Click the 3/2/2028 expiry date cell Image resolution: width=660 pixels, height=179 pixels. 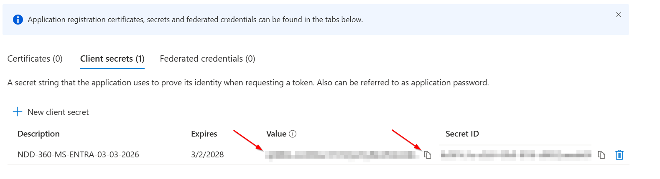coord(207,155)
